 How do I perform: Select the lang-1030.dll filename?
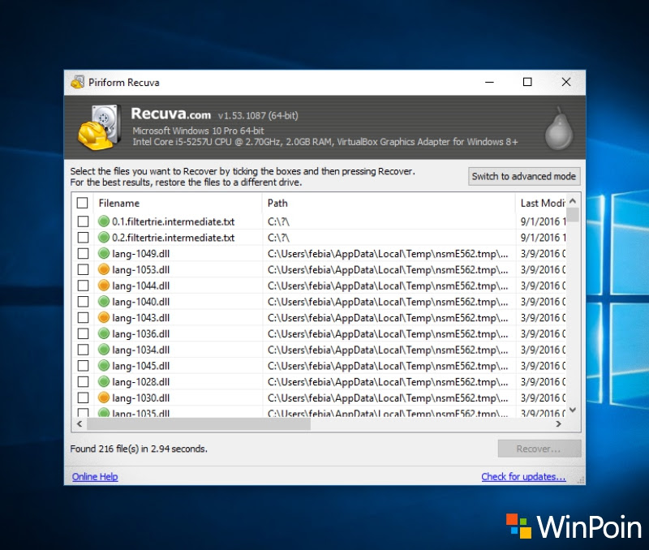pyautogui.click(x=140, y=398)
